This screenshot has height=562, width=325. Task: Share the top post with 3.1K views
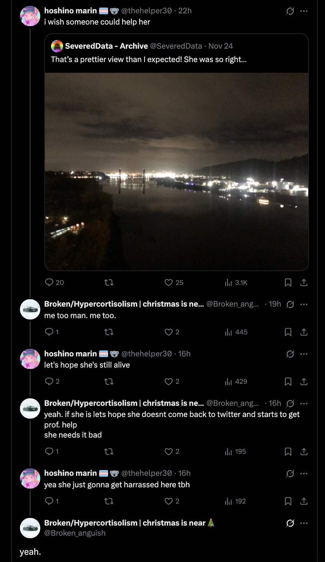point(304,282)
